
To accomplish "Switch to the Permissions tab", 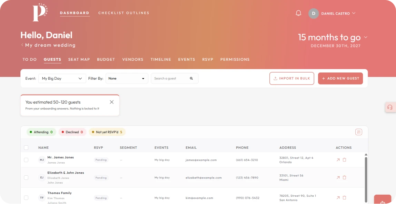I will 235,59.
